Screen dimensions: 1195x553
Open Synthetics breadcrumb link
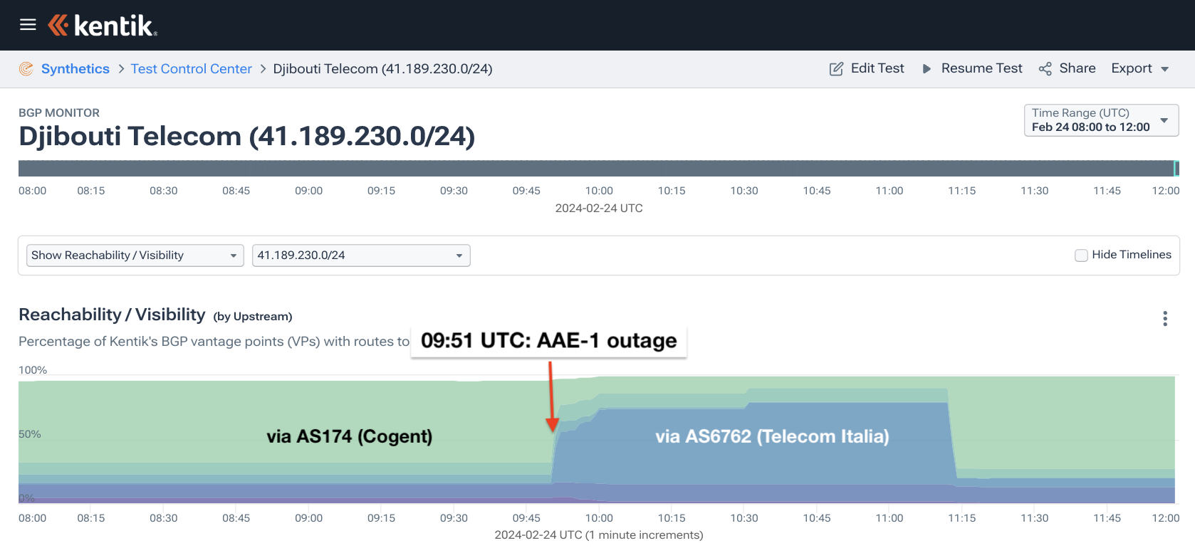[x=75, y=69]
